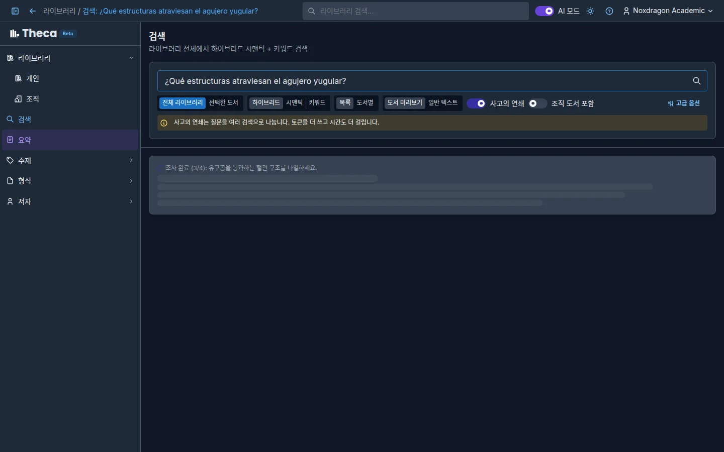Go to 요약 in the sidebar

70,140
